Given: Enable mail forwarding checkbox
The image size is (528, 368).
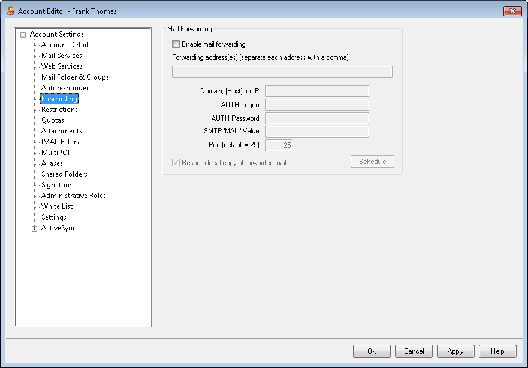Looking at the screenshot, I should [x=176, y=44].
